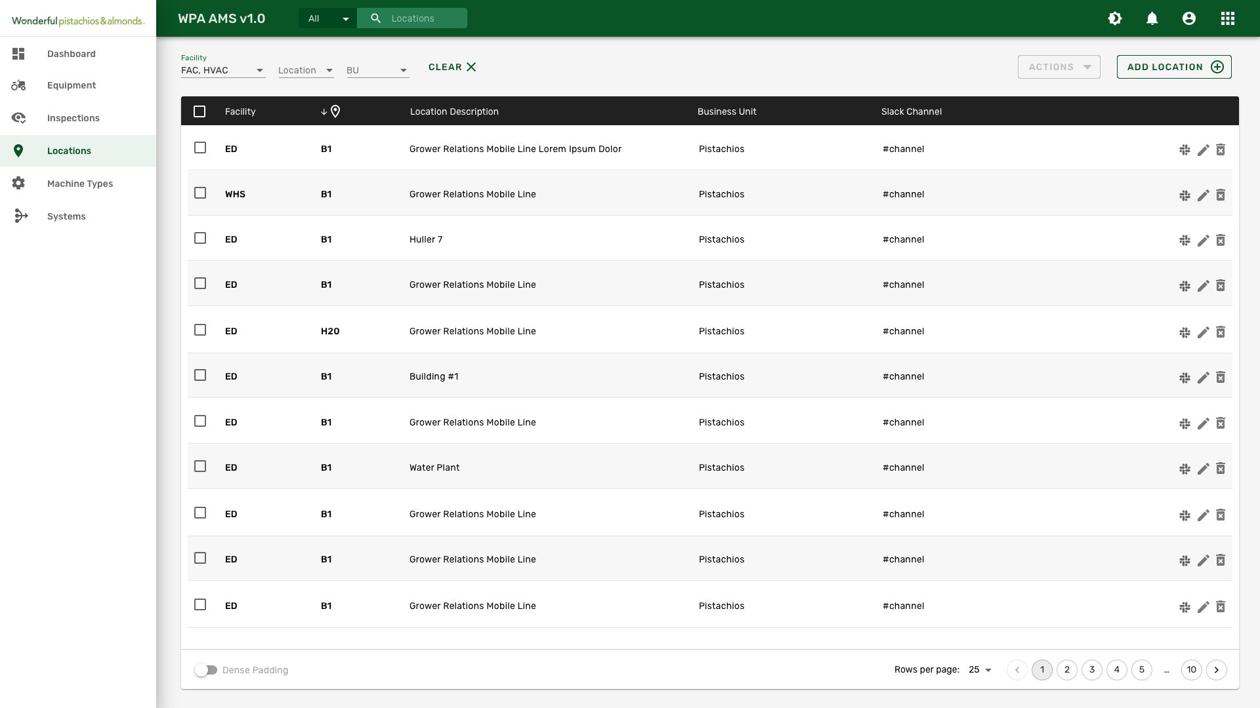Click Slack icon for Huller 7 row

tap(1185, 241)
